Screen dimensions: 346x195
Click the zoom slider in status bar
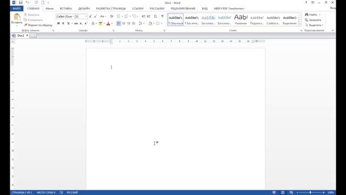coord(310,192)
